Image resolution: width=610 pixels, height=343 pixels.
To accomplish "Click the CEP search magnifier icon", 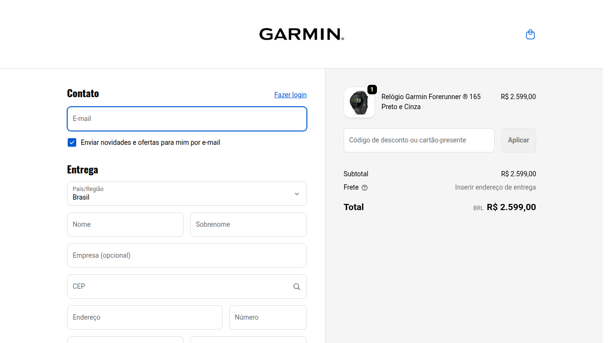I will pyautogui.click(x=296, y=287).
